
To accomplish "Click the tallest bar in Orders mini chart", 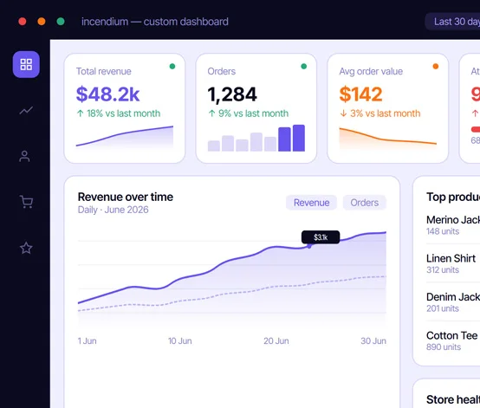I will 298,138.
